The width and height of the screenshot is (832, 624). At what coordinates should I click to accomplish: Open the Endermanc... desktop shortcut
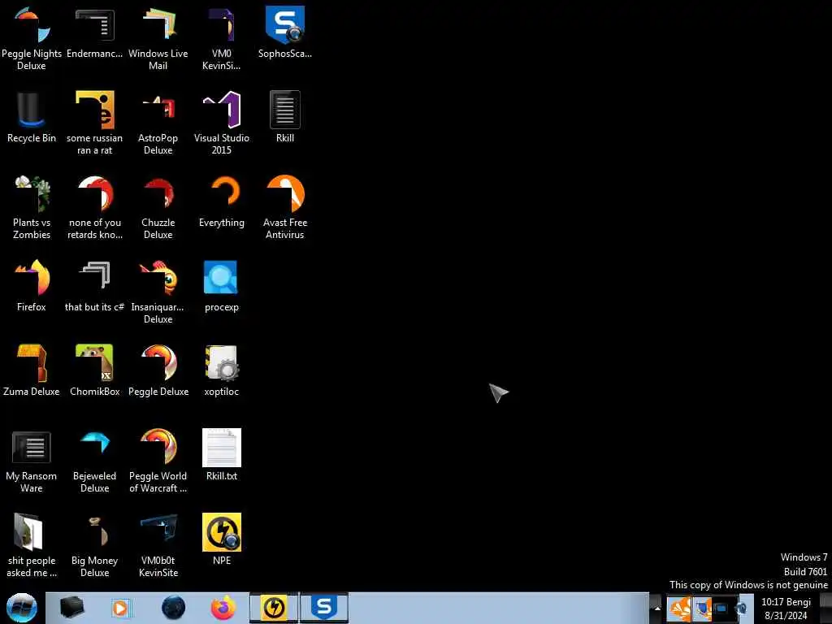94,32
